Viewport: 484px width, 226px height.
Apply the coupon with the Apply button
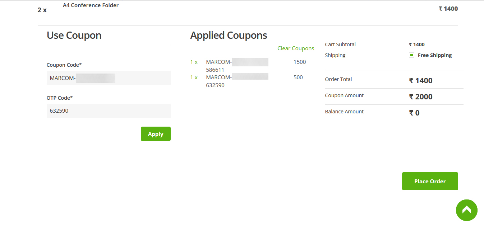(156, 134)
